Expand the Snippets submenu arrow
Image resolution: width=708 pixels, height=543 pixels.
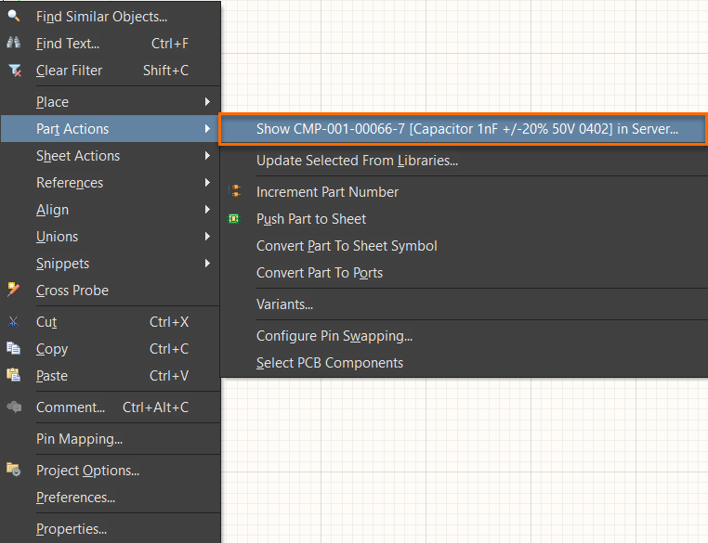click(207, 264)
